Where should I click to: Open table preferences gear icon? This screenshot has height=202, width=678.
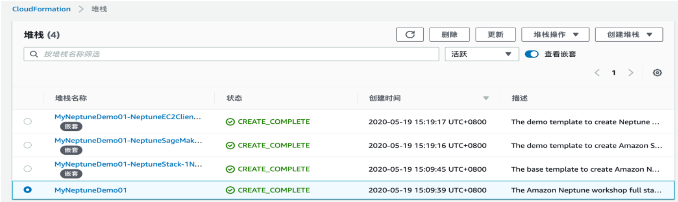pos(657,73)
